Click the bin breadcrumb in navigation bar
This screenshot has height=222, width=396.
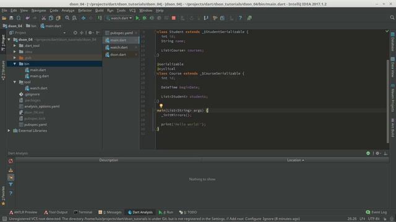pyautogui.click(x=31, y=26)
